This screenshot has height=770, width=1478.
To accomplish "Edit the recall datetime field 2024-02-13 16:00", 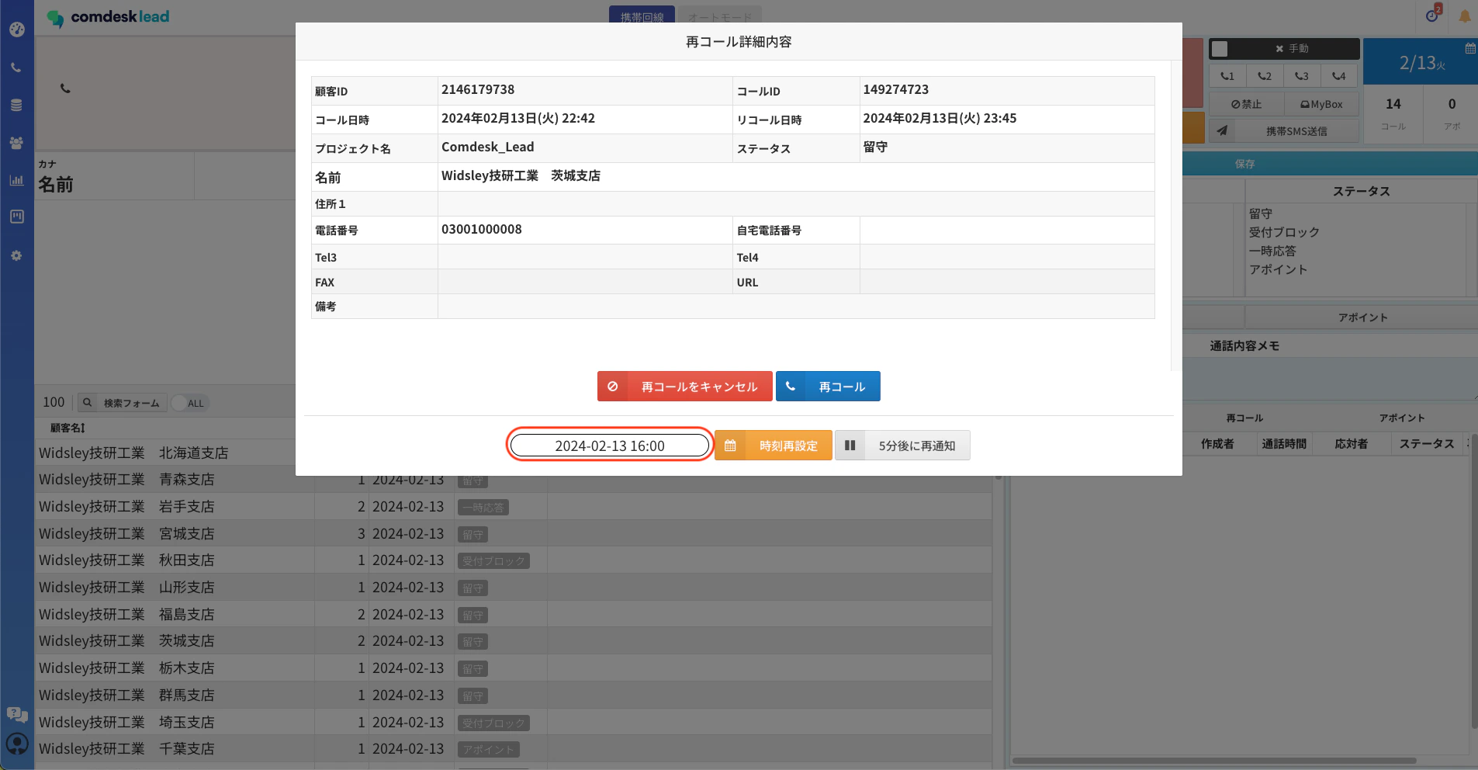I will tap(610, 446).
